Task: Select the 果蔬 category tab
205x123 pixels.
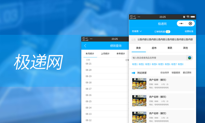Action: coord(170,48)
